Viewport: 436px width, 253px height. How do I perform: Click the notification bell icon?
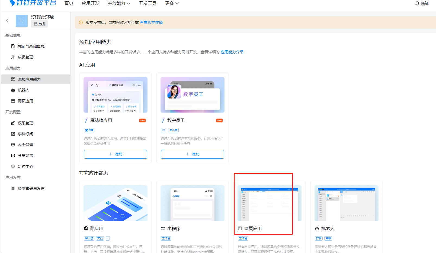(x=417, y=3)
